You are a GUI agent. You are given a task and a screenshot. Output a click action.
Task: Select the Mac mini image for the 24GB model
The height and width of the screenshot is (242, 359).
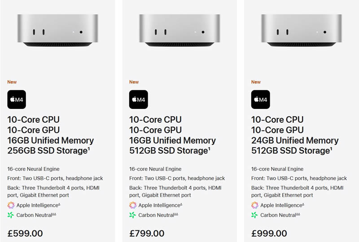(301, 31)
